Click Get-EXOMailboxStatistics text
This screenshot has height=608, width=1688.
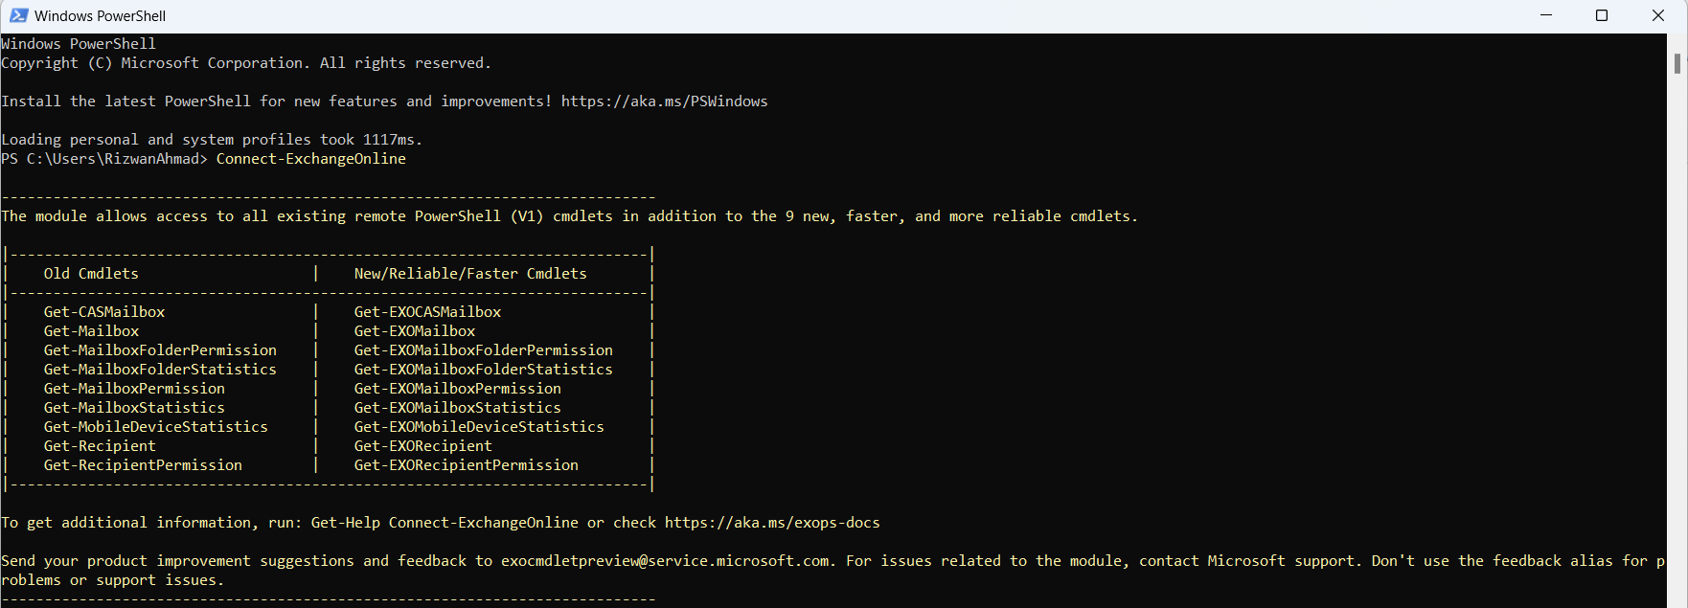[458, 408]
